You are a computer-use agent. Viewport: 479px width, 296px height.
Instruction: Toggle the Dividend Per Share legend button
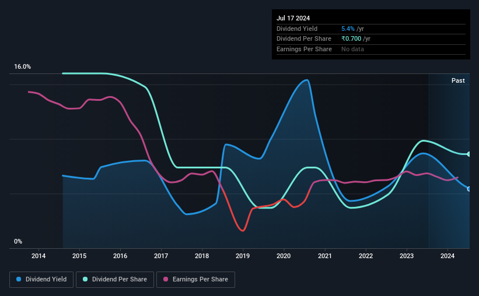click(x=115, y=280)
